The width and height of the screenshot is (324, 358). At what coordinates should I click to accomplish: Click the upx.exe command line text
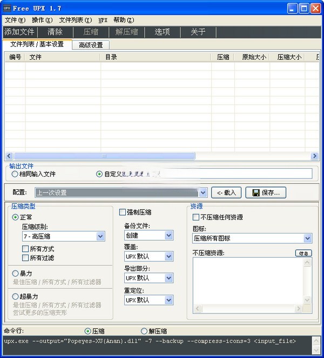[150, 341]
